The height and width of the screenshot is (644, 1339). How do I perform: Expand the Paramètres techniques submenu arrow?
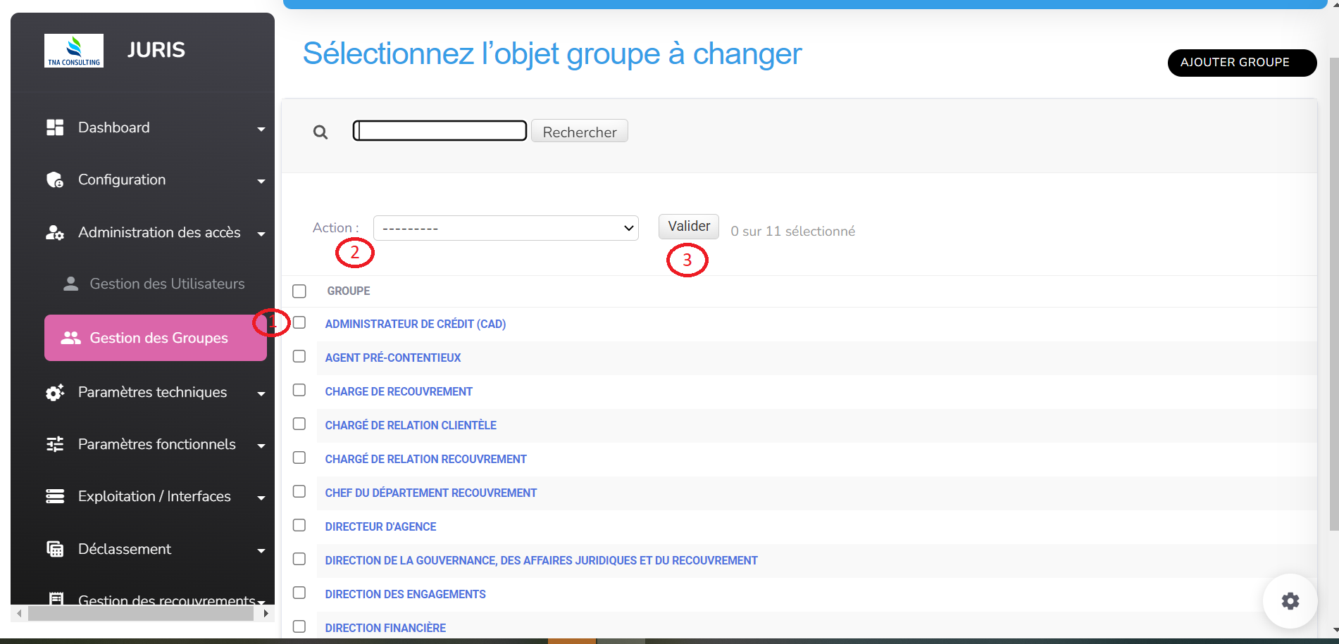tap(261, 393)
